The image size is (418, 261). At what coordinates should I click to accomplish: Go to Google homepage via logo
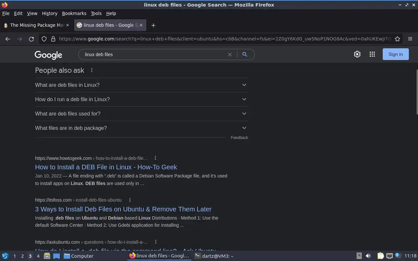48,55
